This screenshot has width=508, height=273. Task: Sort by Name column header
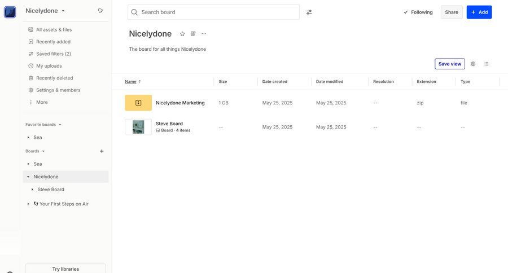133,82
